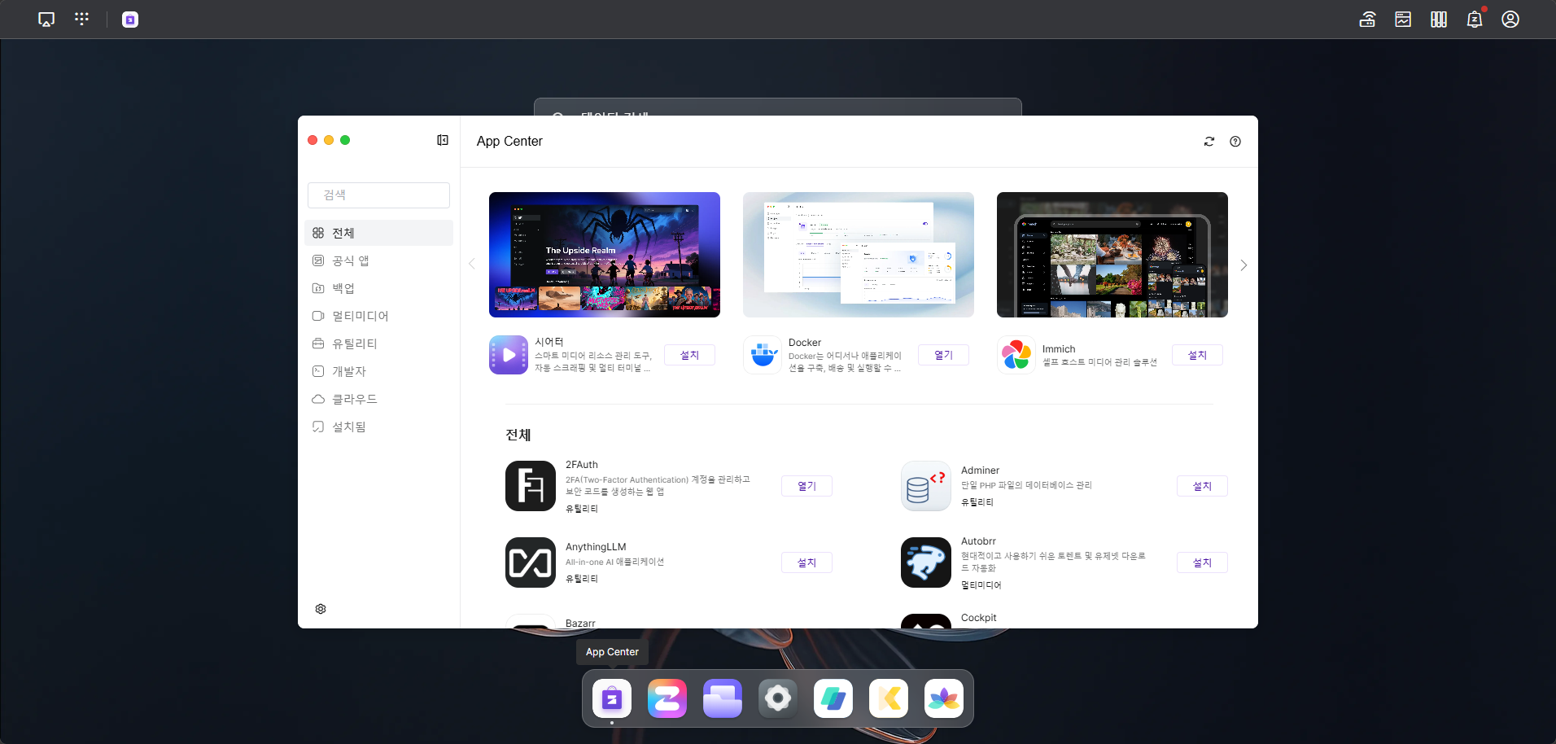Click the 2FAuth app icon
Image resolution: width=1556 pixels, height=744 pixels.
click(531, 486)
